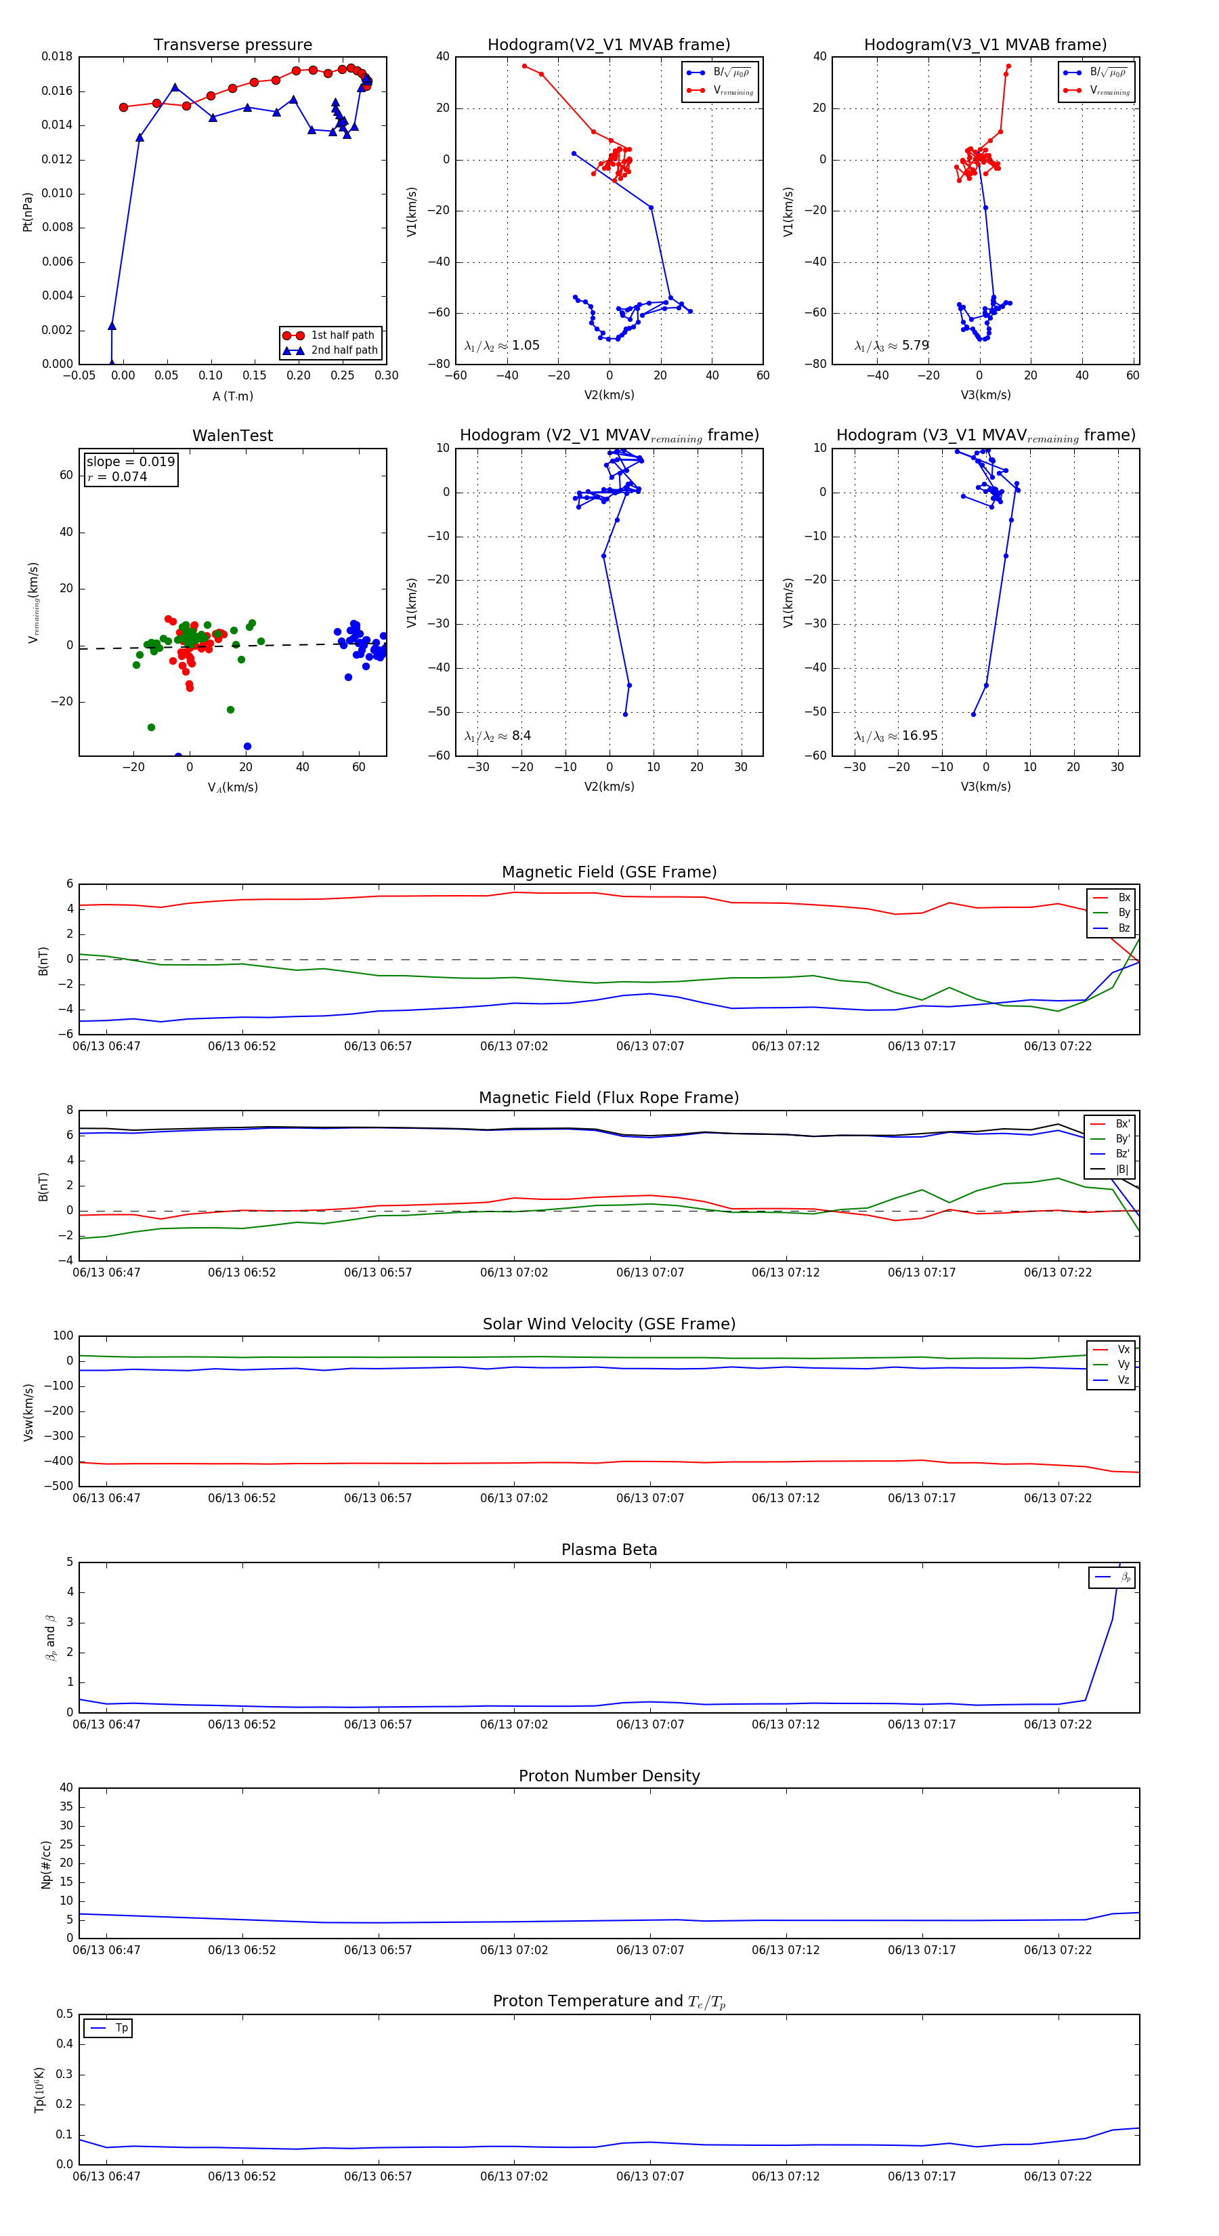Click the 'r = 0.074' annotation
This screenshot has height=2236, width=1219.
click(x=117, y=476)
